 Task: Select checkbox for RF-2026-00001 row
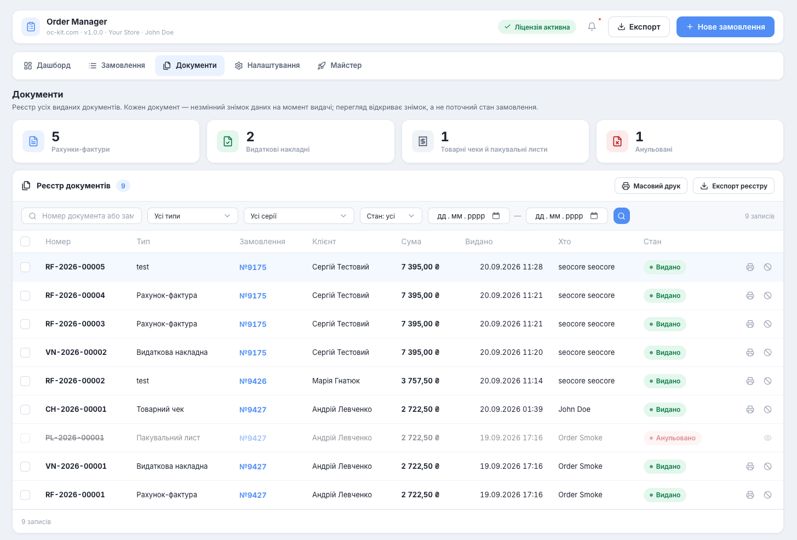point(25,495)
